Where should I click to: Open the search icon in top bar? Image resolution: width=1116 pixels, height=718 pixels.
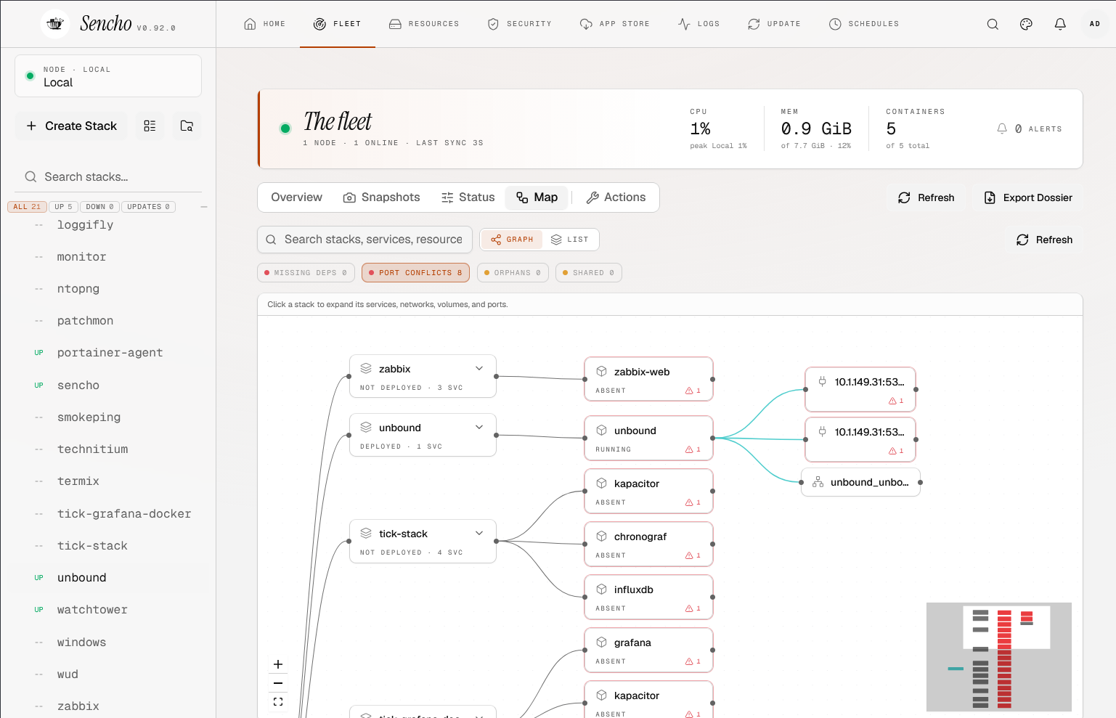click(x=993, y=24)
